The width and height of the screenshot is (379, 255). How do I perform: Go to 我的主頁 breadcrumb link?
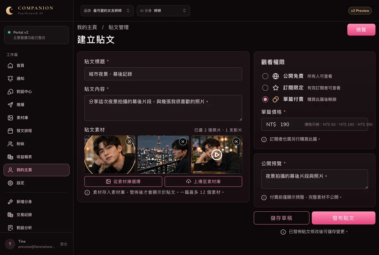(x=87, y=27)
